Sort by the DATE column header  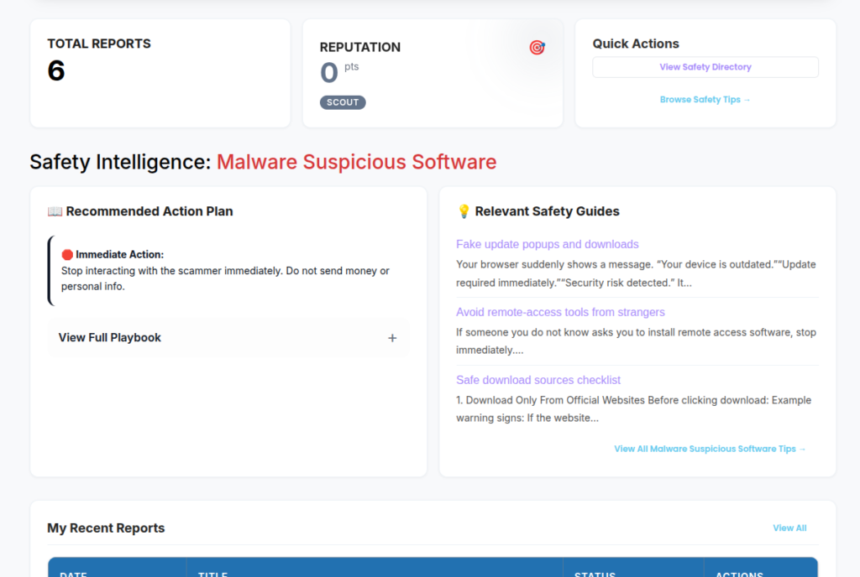pyautogui.click(x=74, y=572)
